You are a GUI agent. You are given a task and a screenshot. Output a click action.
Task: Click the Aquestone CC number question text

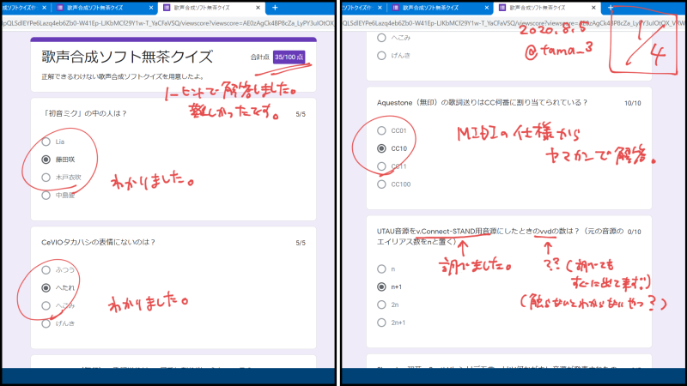pos(482,102)
